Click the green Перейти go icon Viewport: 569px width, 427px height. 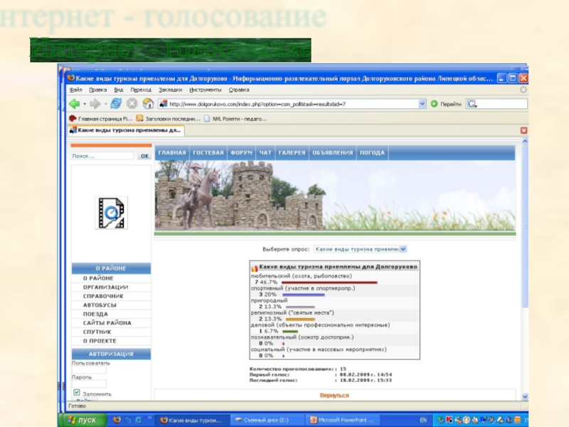click(434, 104)
